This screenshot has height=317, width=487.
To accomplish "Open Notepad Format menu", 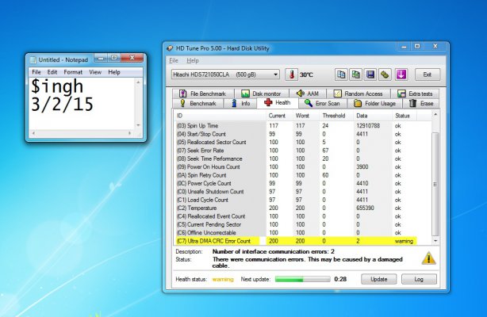I will click(x=73, y=72).
